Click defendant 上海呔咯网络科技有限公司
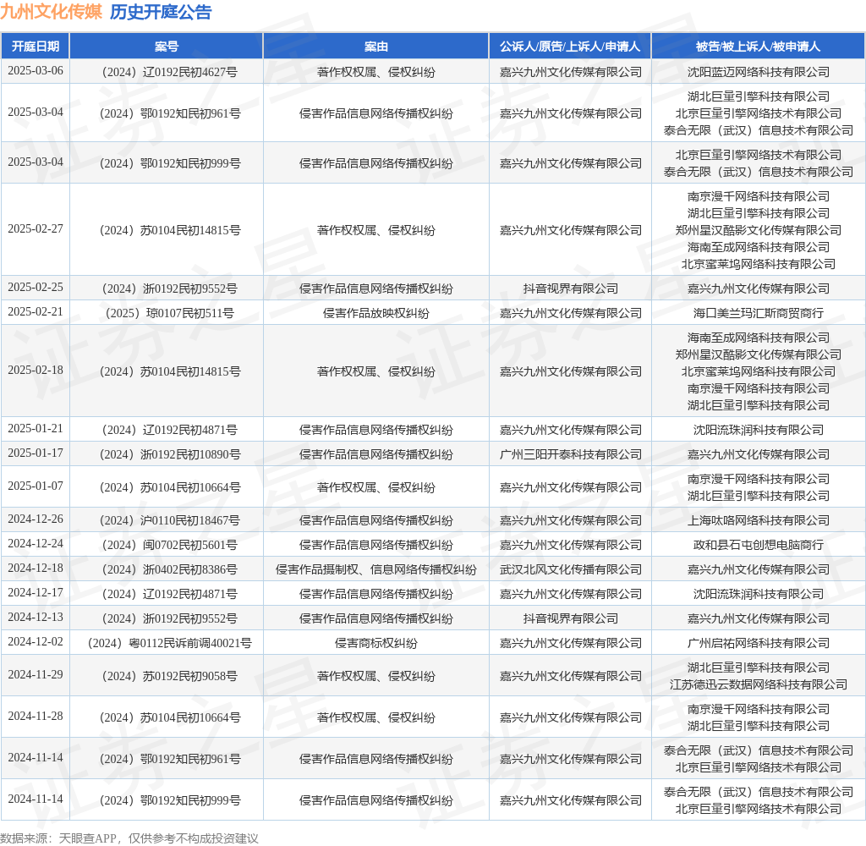The image size is (866, 846). click(759, 520)
